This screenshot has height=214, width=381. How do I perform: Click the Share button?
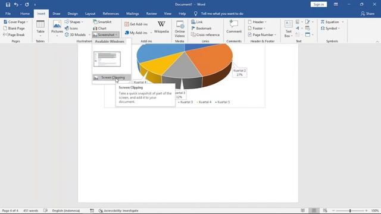367,14
